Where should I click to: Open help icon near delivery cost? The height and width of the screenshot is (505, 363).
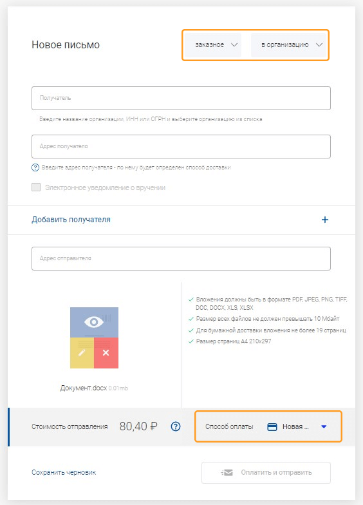pyautogui.click(x=176, y=426)
